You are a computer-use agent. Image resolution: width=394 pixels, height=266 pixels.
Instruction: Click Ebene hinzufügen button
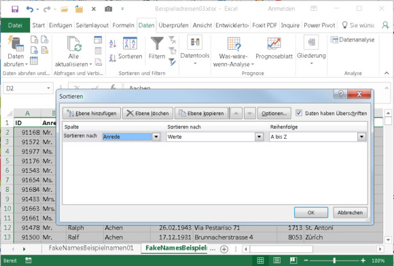92,113
